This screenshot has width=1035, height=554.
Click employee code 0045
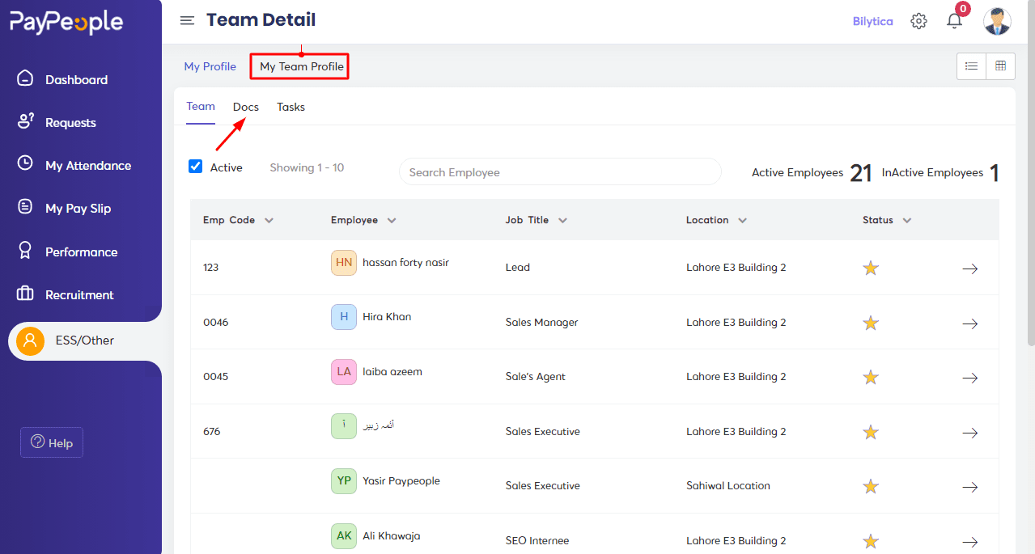pyautogui.click(x=216, y=376)
